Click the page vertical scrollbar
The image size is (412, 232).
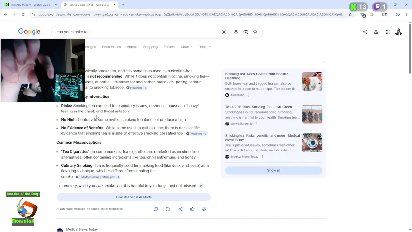[x=410, y=48]
